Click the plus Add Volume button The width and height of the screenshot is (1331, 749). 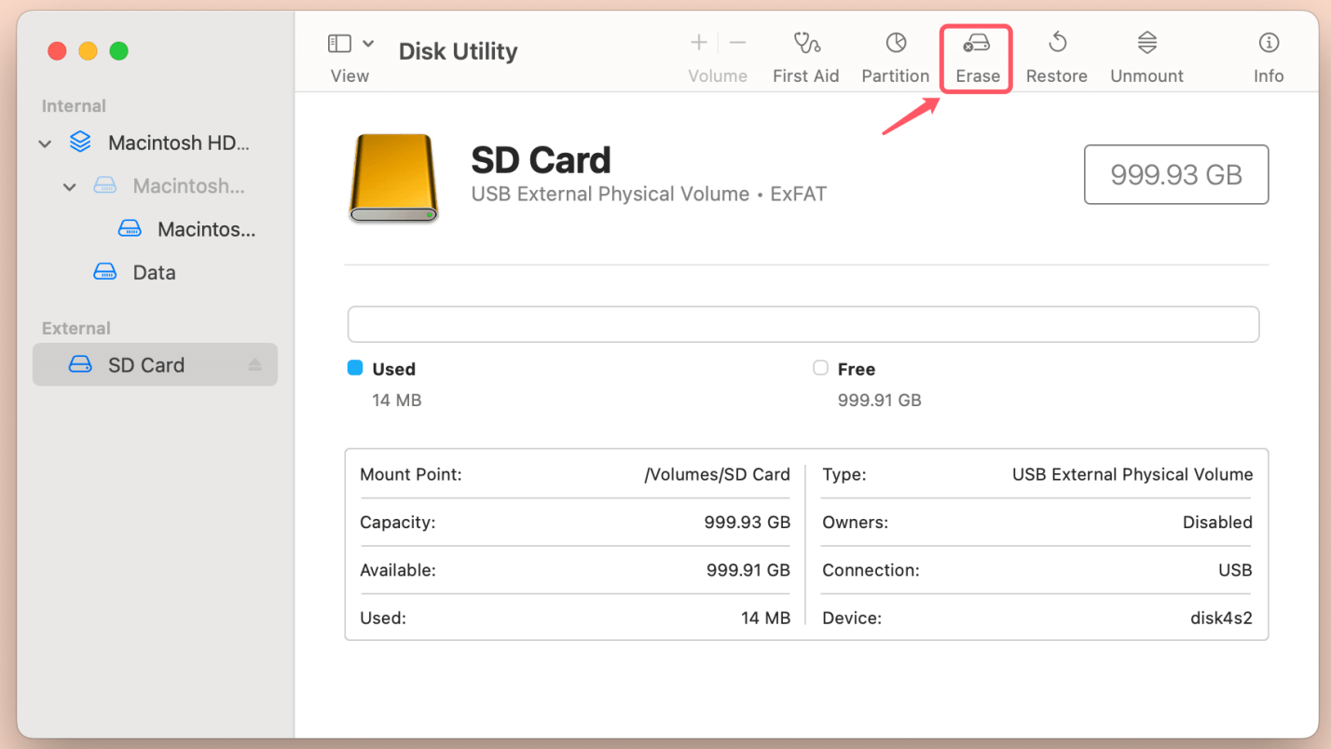pos(698,43)
